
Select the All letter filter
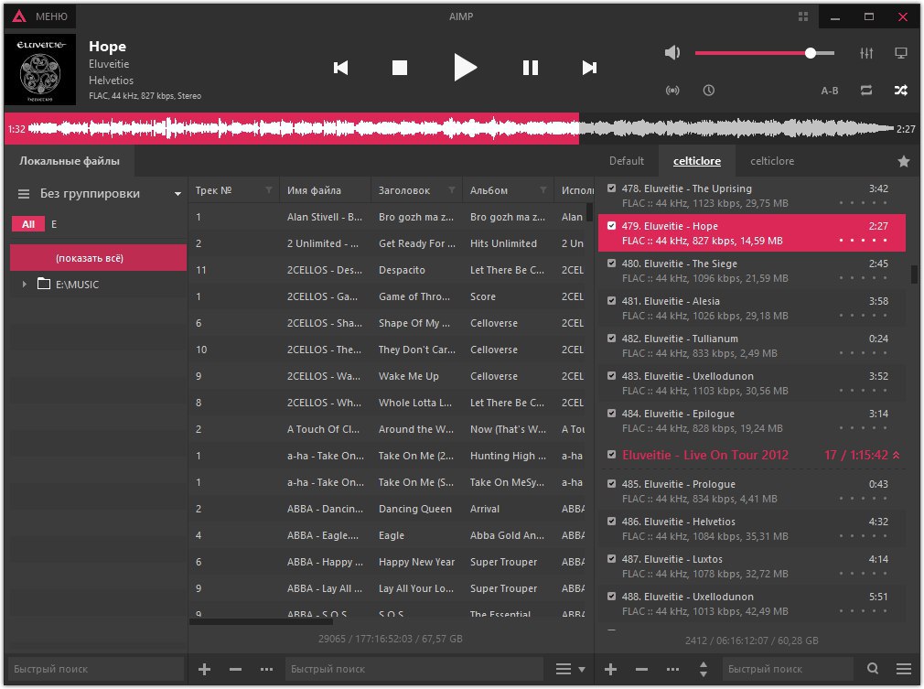pos(28,224)
